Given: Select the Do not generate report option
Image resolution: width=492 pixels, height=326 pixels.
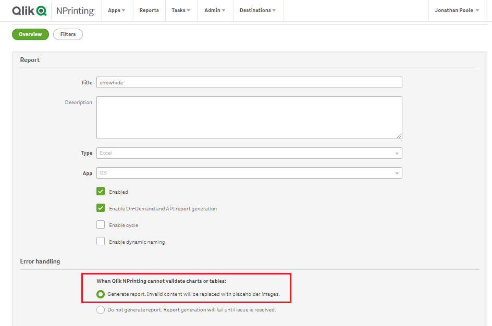Looking at the screenshot, I should tap(101, 310).
